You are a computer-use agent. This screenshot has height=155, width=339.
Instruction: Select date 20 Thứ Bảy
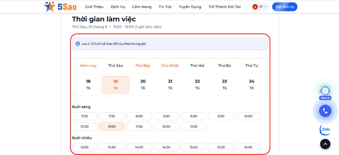(x=143, y=84)
